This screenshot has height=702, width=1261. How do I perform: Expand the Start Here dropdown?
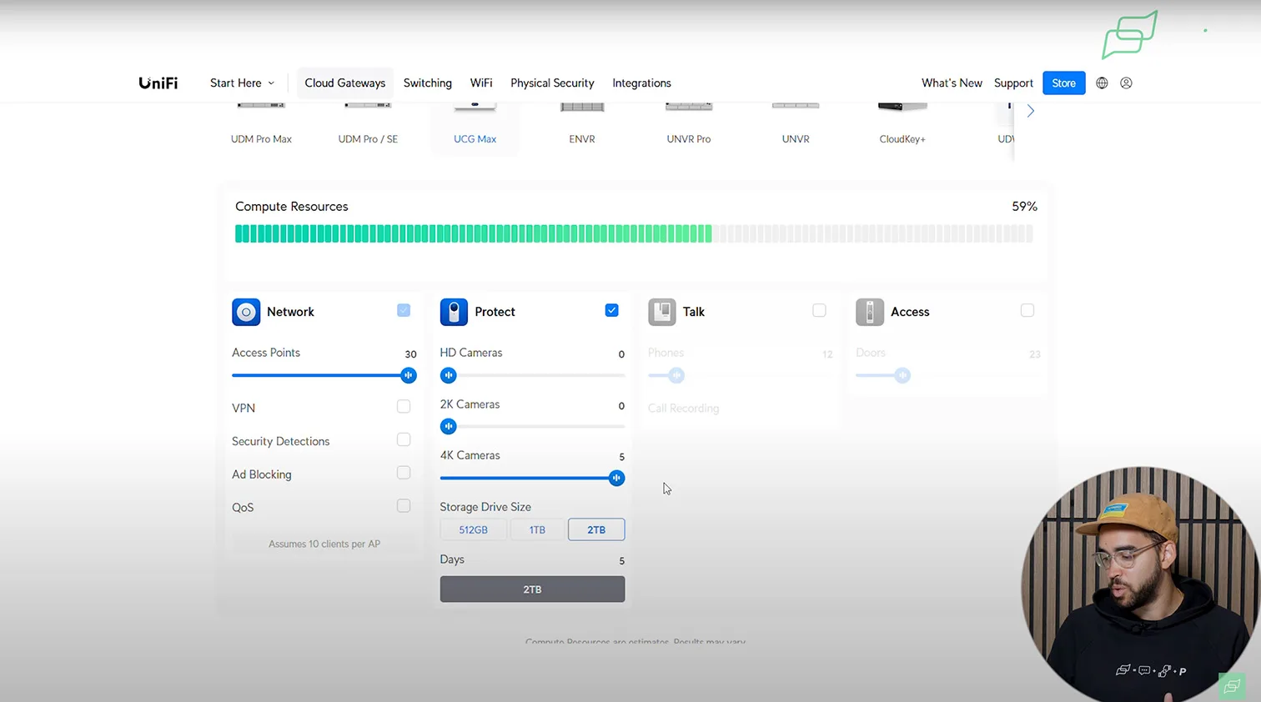242,83
